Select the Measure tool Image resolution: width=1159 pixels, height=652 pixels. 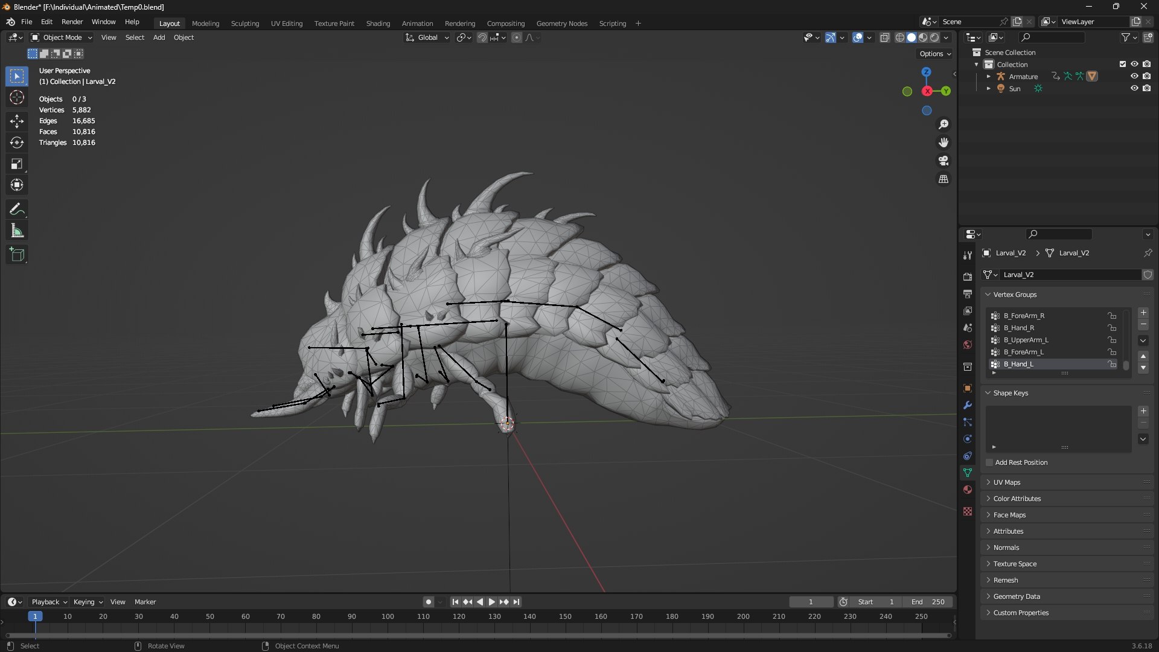click(17, 231)
